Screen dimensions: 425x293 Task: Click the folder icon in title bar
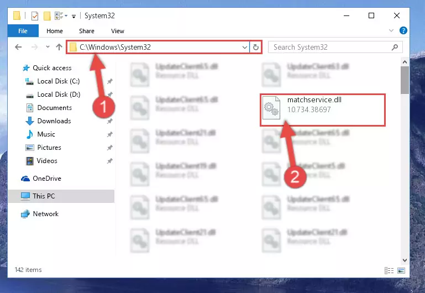(17, 15)
